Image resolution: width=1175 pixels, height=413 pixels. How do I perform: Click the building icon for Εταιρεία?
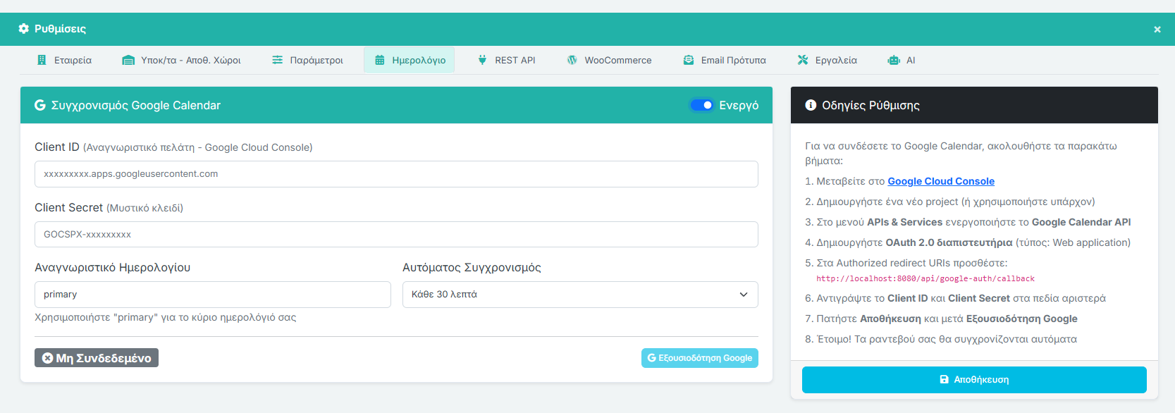pos(42,60)
